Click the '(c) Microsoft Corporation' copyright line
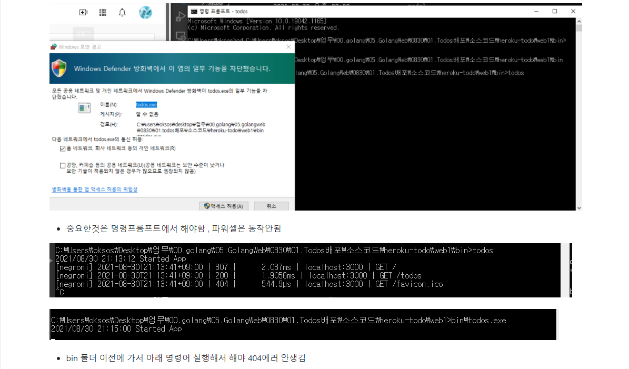This screenshot has width=629, height=369. coord(263,28)
